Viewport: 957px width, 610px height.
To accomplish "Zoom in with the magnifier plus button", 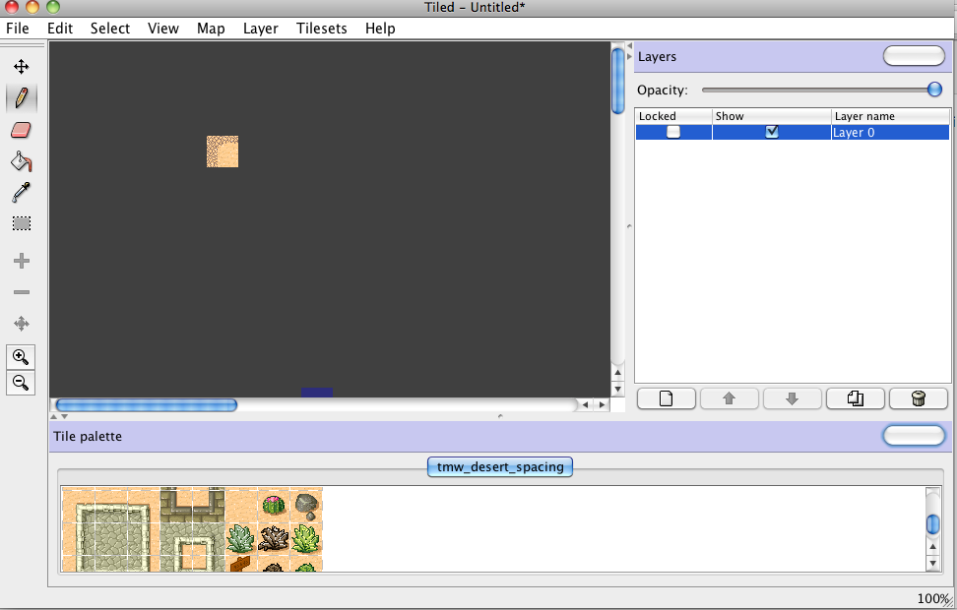I will [21, 357].
